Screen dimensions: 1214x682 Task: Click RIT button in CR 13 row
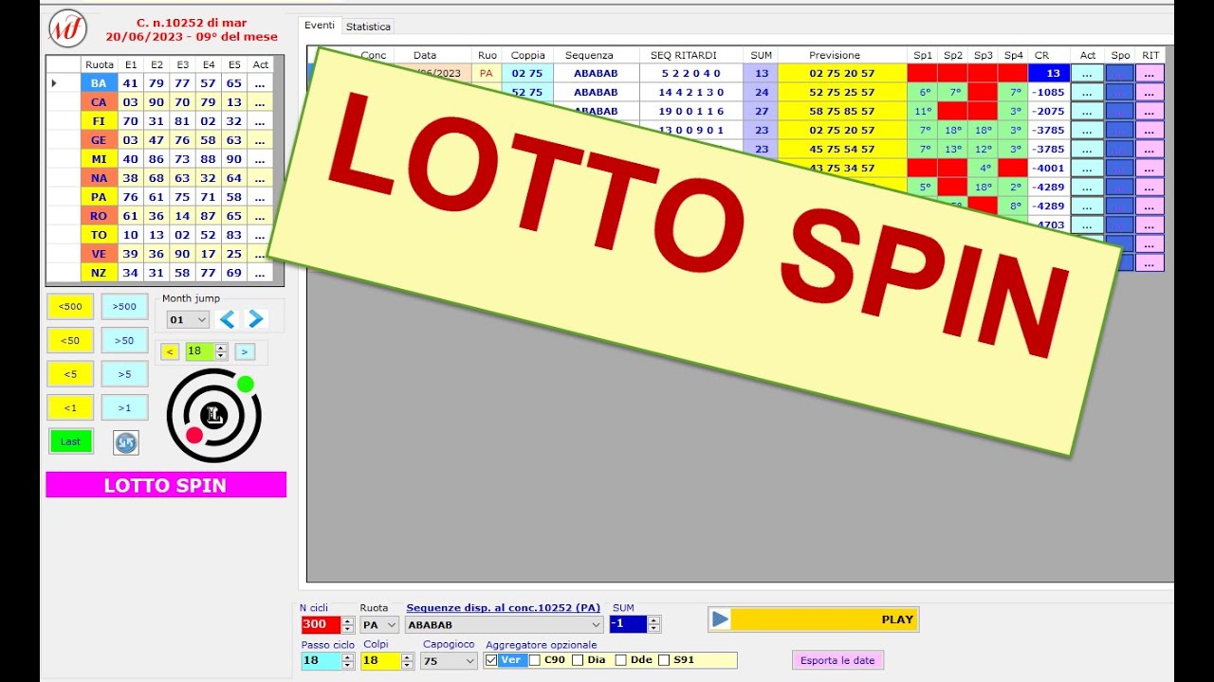pos(1150,73)
